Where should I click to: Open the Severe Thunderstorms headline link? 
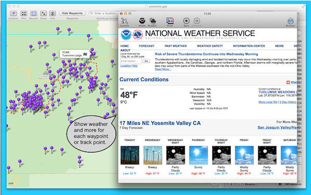pyautogui.click(x=206, y=54)
